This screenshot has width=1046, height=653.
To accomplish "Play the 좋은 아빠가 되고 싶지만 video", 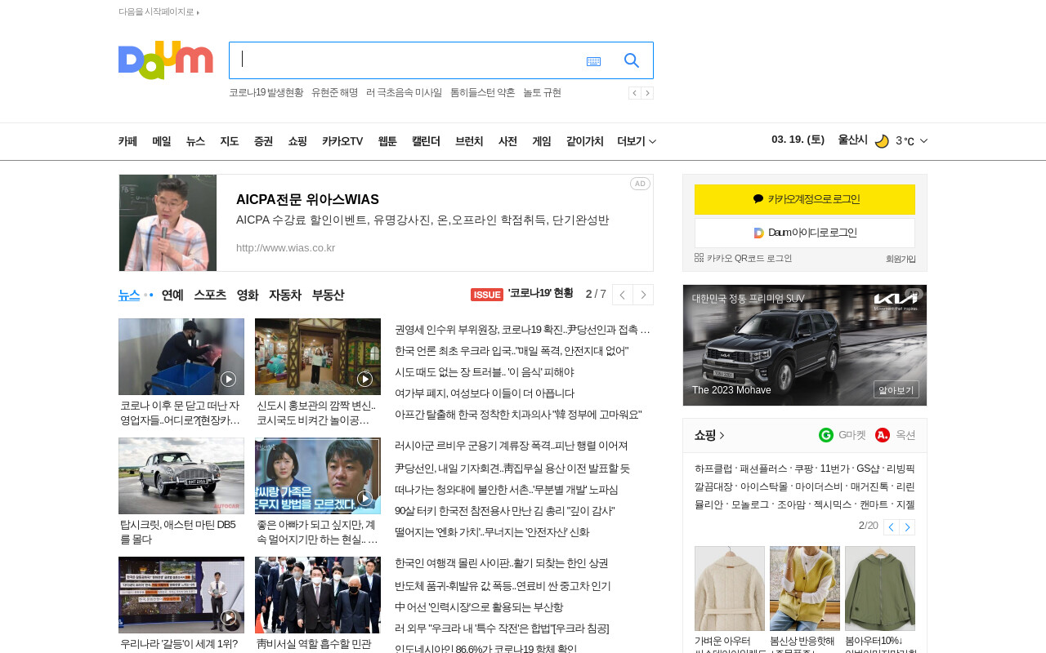I will point(318,476).
